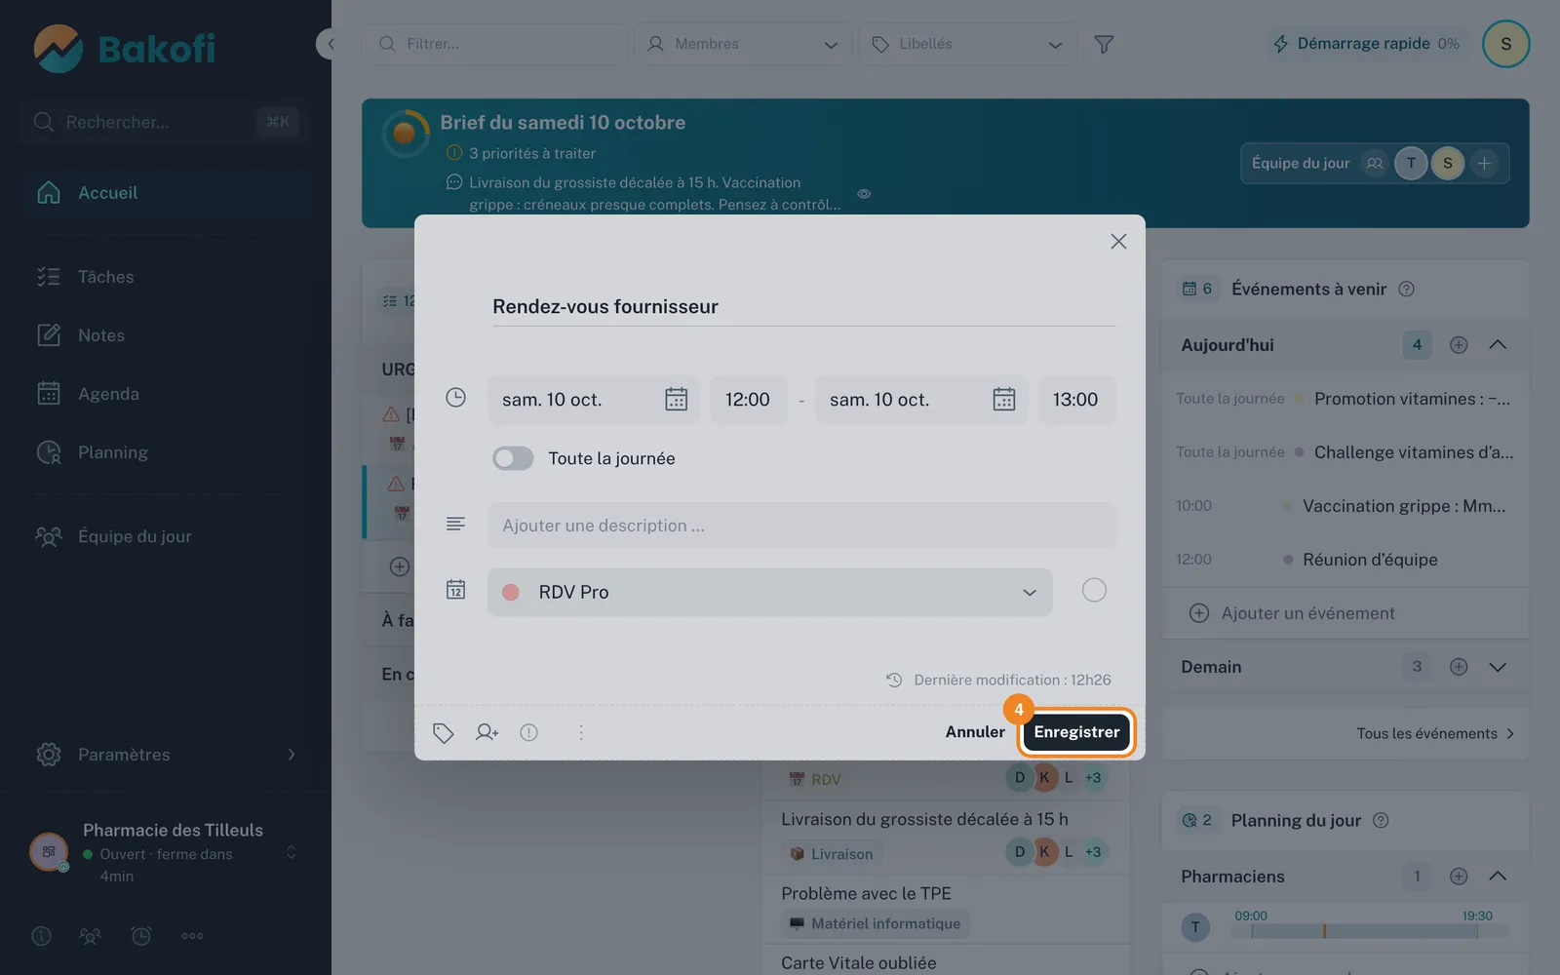The image size is (1560, 975).
Task: Open the Tous les événements link
Action: pyautogui.click(x=1435, y=733)
